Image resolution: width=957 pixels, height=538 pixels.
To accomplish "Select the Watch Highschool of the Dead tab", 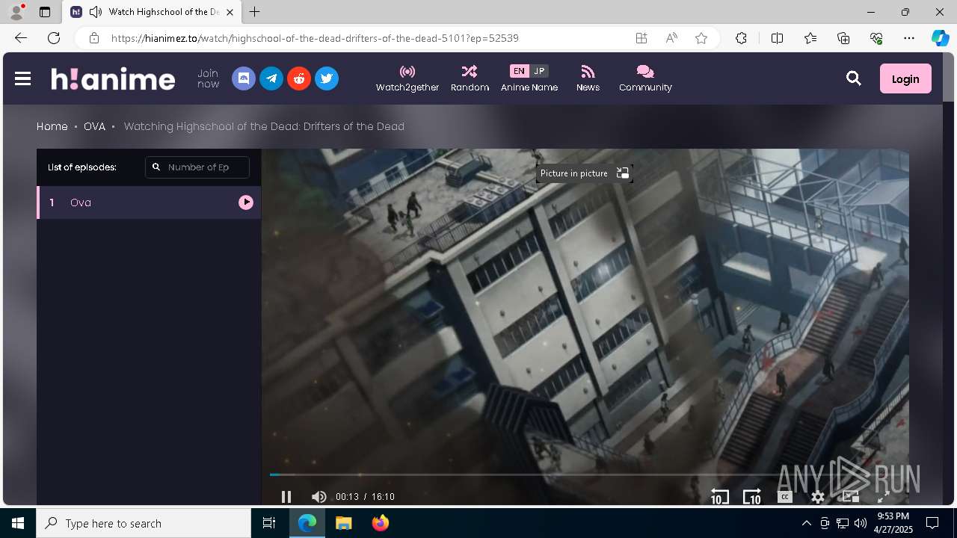I will (152, 12).
